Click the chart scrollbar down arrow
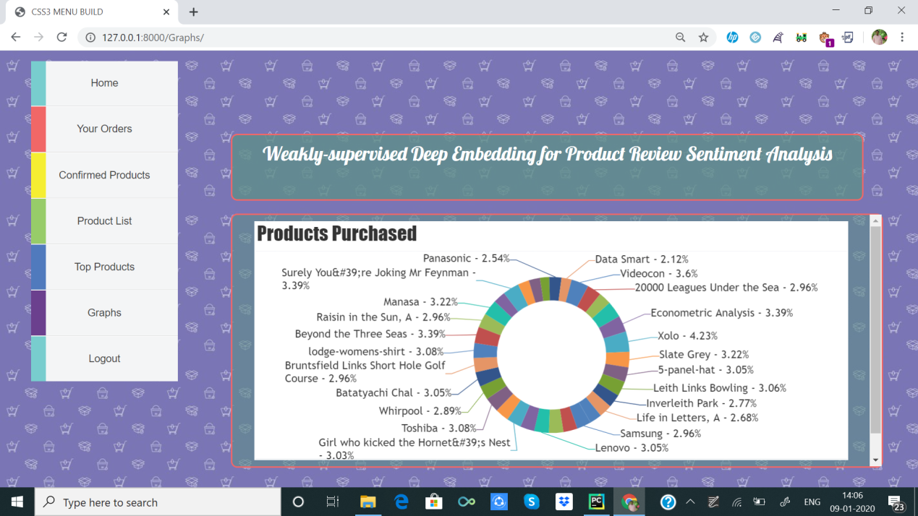This screenshot has height=516, width=918. pyautogui.click(x=875, y=460)
